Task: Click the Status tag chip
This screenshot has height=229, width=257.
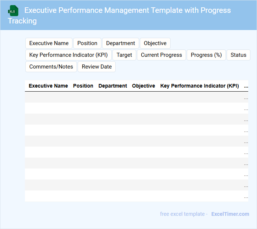Action: point(238,55)
